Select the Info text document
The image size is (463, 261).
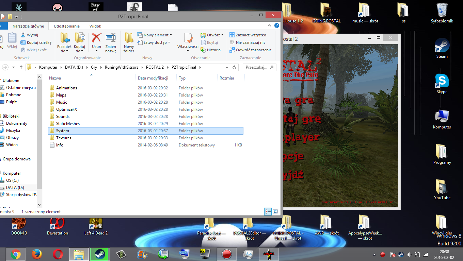tap(60, 145)
